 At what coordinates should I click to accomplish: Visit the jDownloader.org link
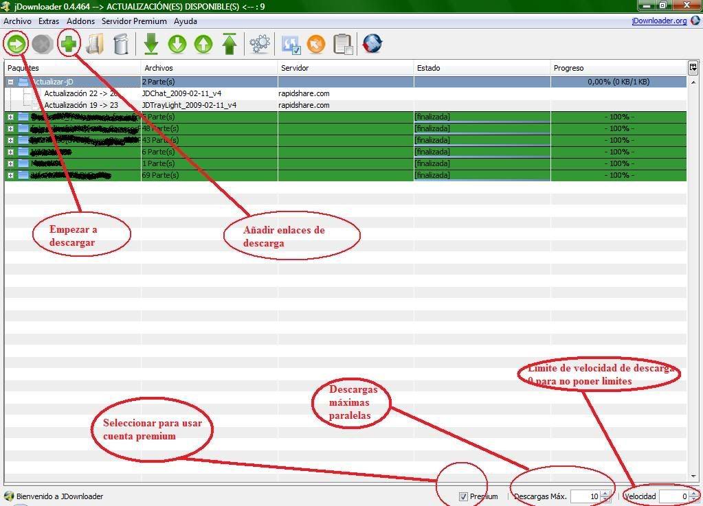659,21
